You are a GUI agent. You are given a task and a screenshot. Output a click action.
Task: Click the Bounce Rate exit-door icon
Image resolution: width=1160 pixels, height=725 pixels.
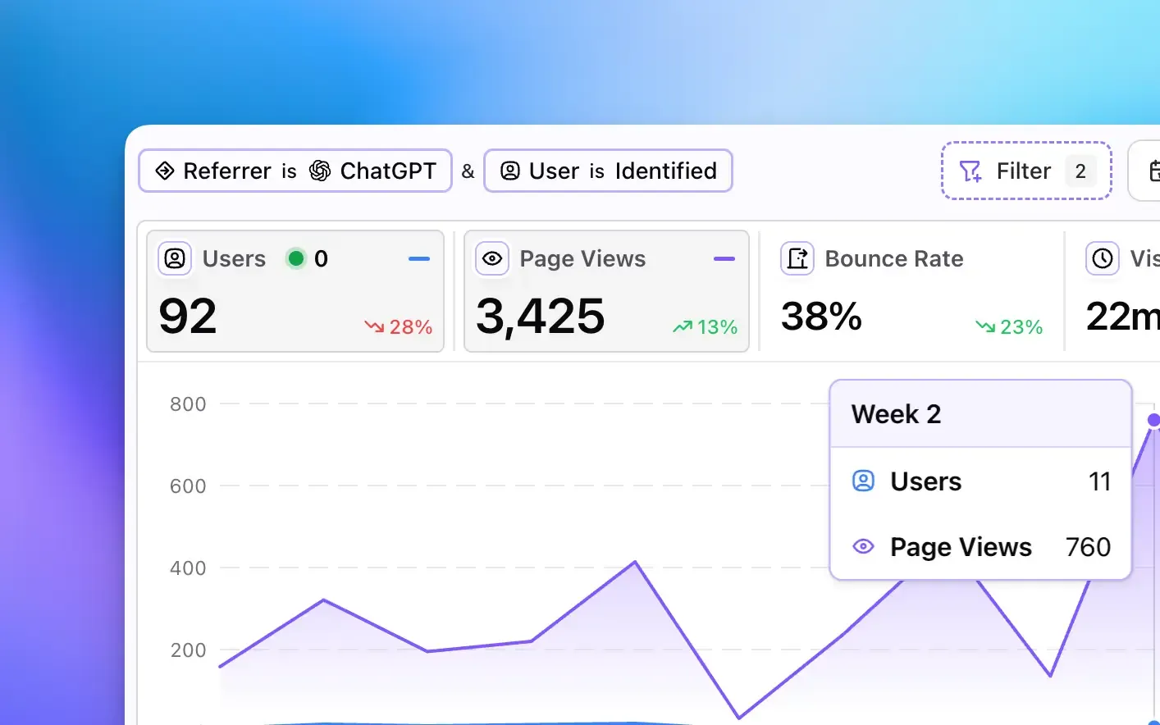coord(797,259)
